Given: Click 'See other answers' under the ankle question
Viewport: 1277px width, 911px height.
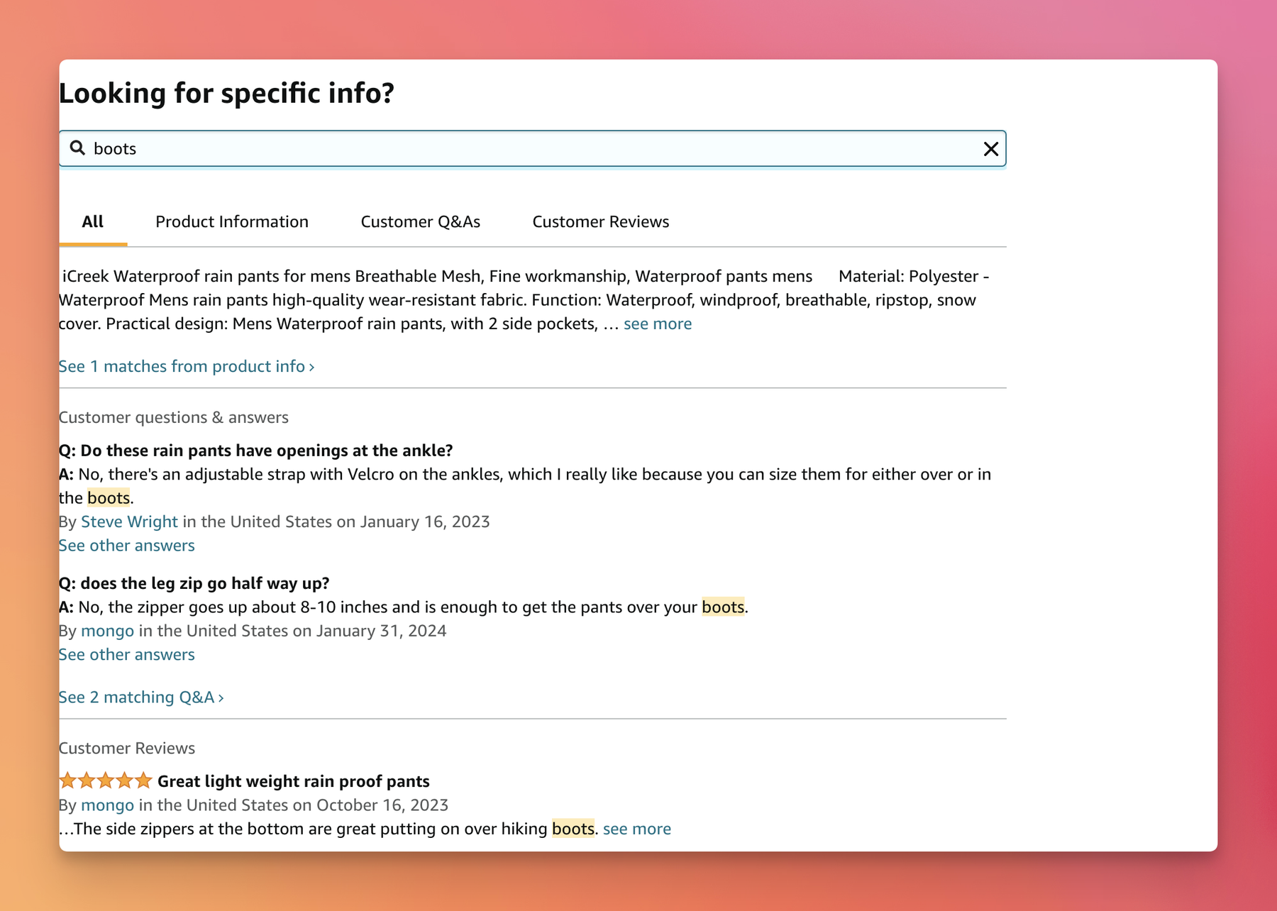Looking at the screenshot, I should 126,545.
